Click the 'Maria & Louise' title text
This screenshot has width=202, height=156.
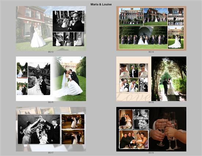[x=101, y=4]
